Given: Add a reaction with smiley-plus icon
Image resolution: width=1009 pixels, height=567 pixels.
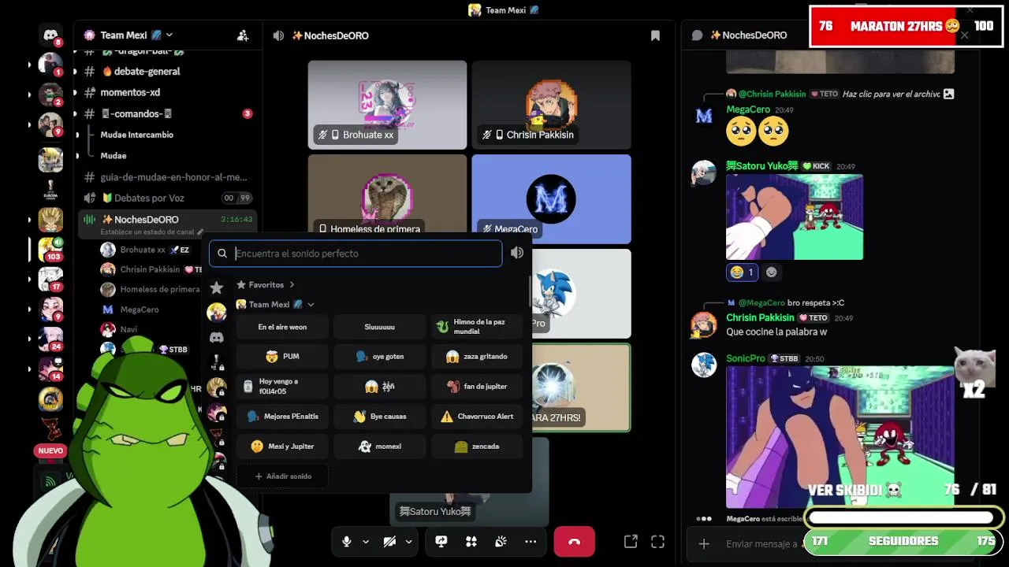Looking at the screenshot, I should [x=772, y=272].
